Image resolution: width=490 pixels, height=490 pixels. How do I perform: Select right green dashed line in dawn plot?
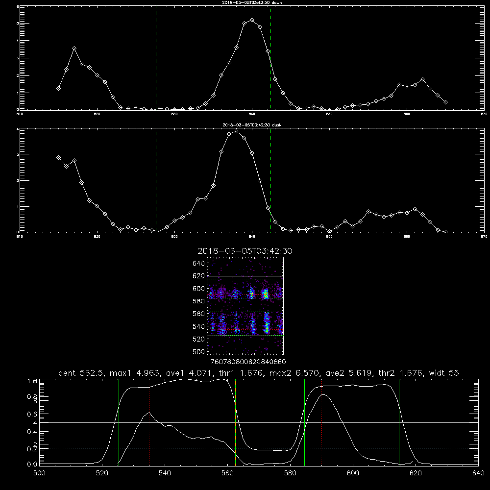(270, 58)
